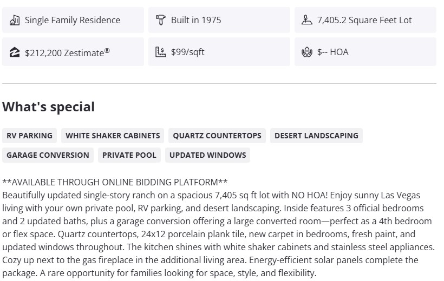Select the UPDATED WINDOWS tag
444x281 pixels.
tap(208, 155)
